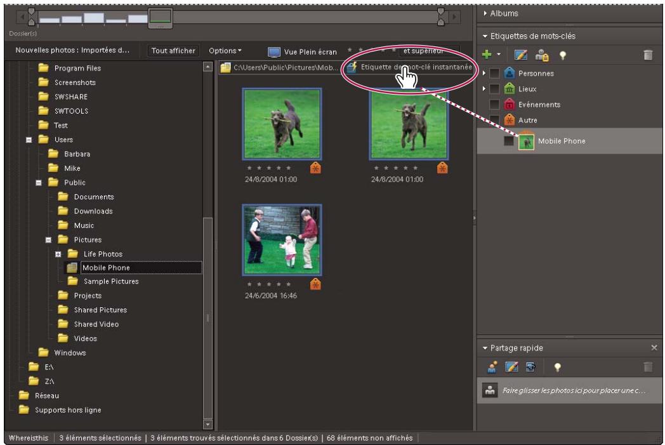
Task: Open the Options menu
Action: click(x=225, y=51)
